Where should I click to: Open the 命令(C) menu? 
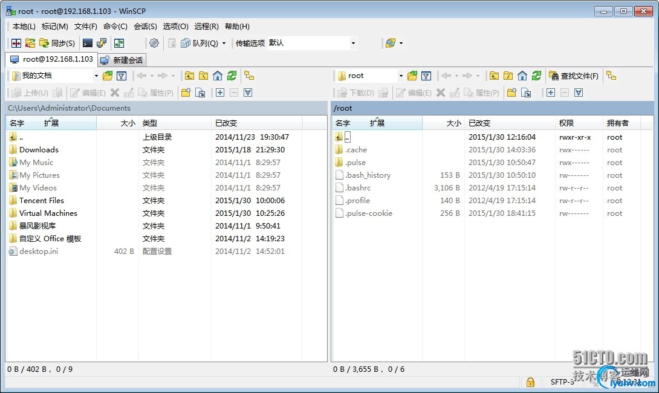click(115, 27)
